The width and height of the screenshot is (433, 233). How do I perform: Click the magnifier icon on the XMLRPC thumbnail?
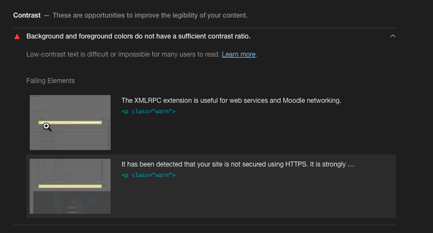[47, 127]
